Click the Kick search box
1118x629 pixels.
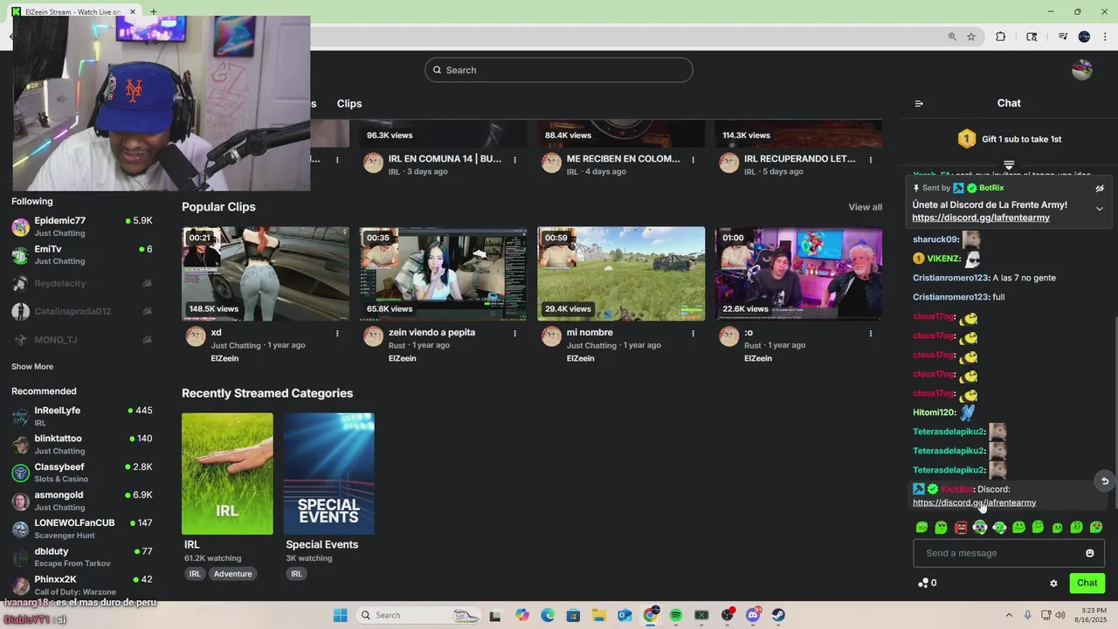tap(559, 70)
